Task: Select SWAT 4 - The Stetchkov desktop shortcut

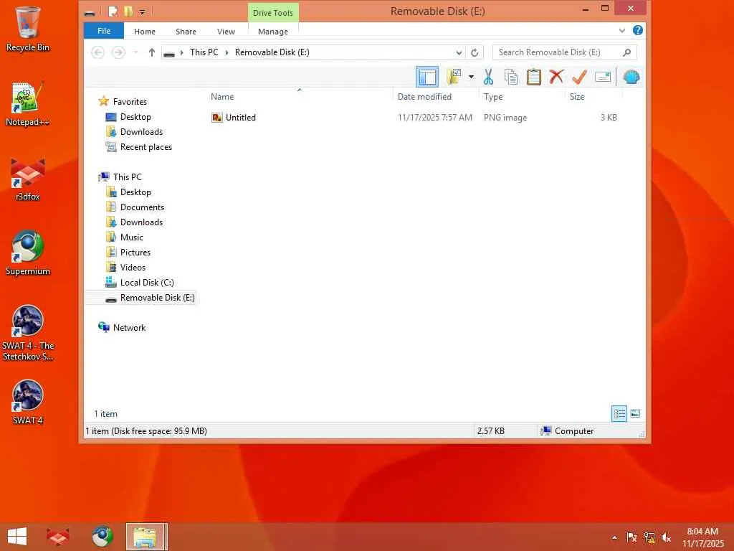Action: click(28, 333)
